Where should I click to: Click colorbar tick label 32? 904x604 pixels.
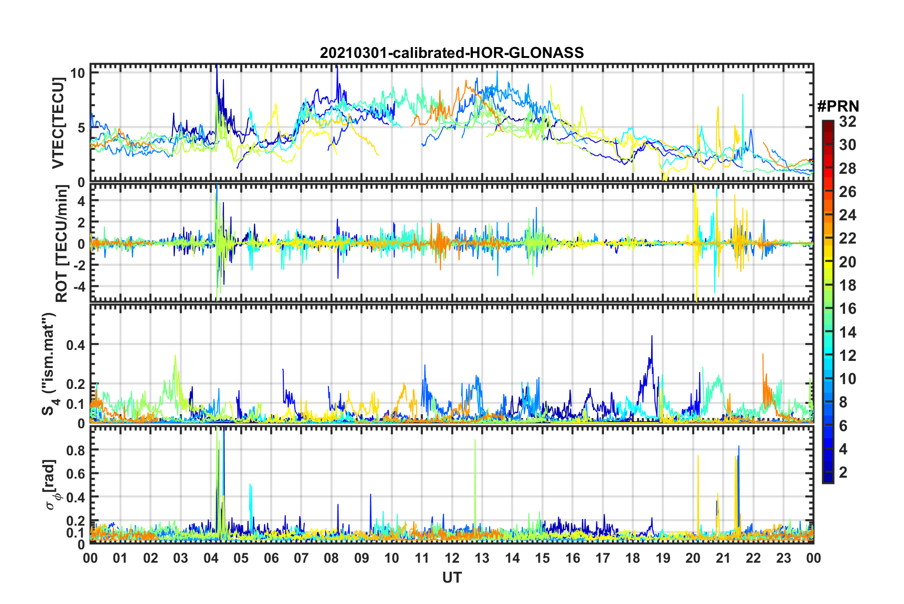point(847,122)
